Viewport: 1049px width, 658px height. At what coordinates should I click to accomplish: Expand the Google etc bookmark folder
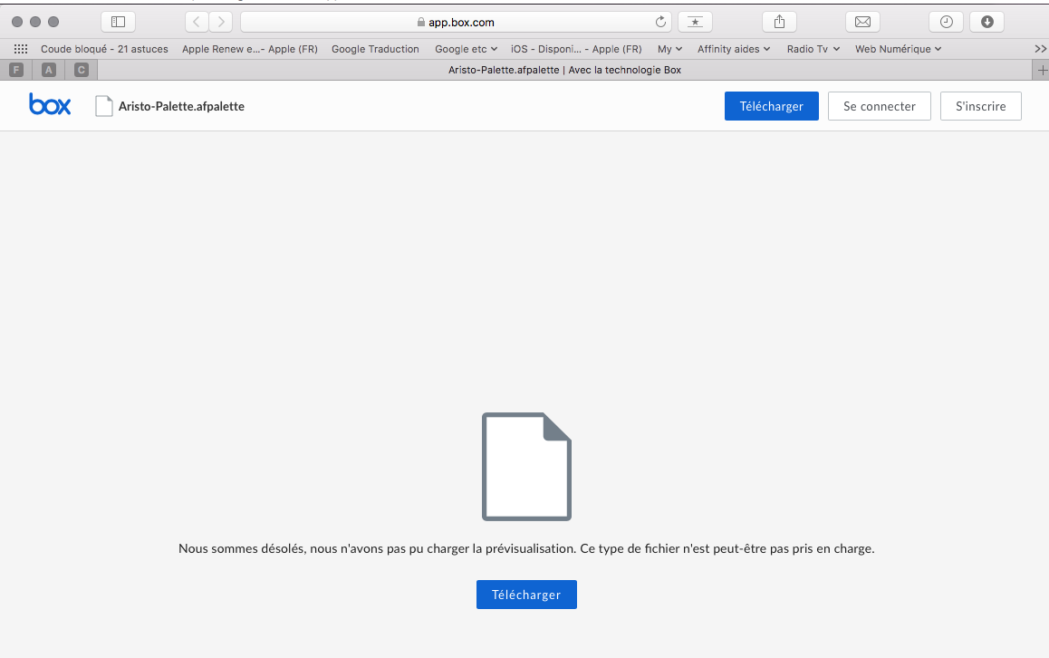(x=466, y=49)
